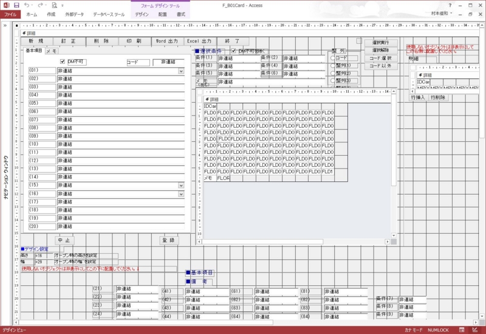Image resolution: width=486 pixels, height=334 pixels.
Task: Open the 外部データ ribbon tab
Action: tap(74, 14)
